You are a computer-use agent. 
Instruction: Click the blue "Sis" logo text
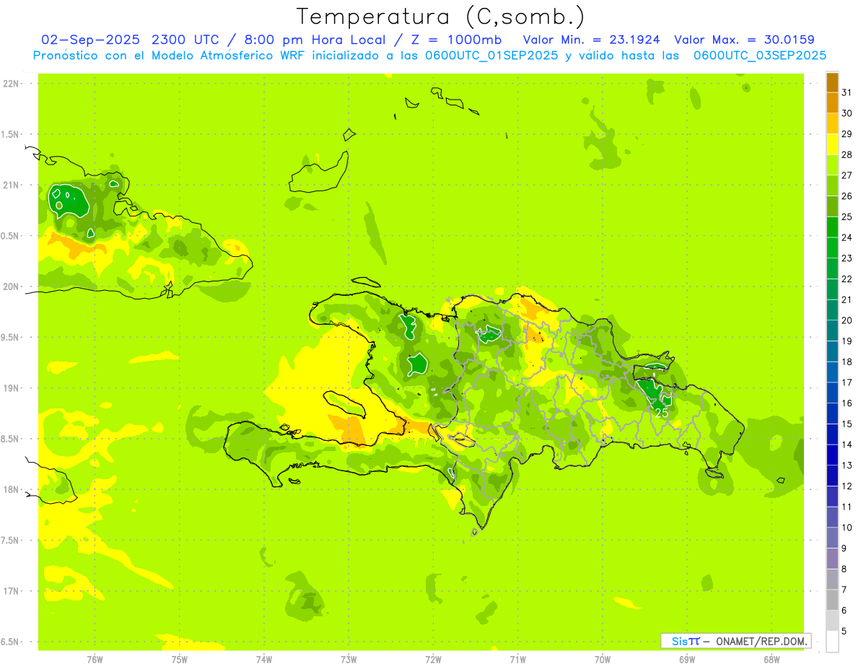pos(680,641)
